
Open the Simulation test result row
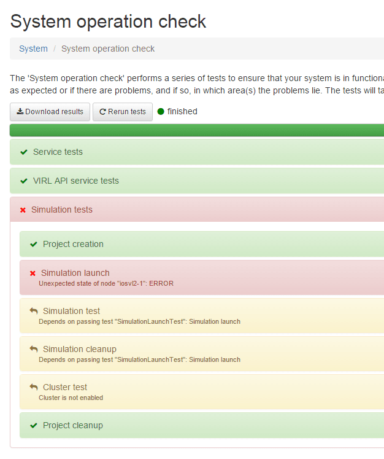(202, 316)
